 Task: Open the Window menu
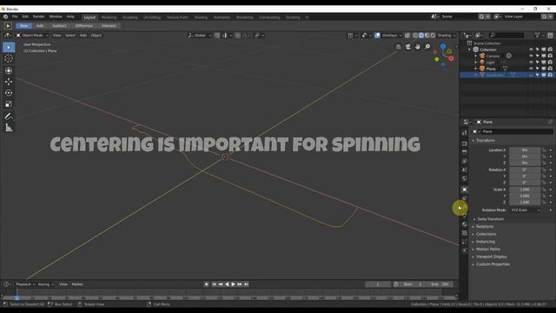tap(56, 17)
